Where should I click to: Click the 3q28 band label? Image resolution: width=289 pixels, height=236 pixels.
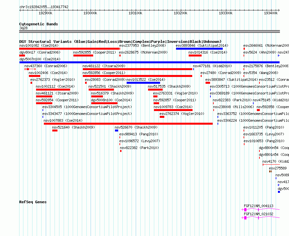tap(23, 28)
